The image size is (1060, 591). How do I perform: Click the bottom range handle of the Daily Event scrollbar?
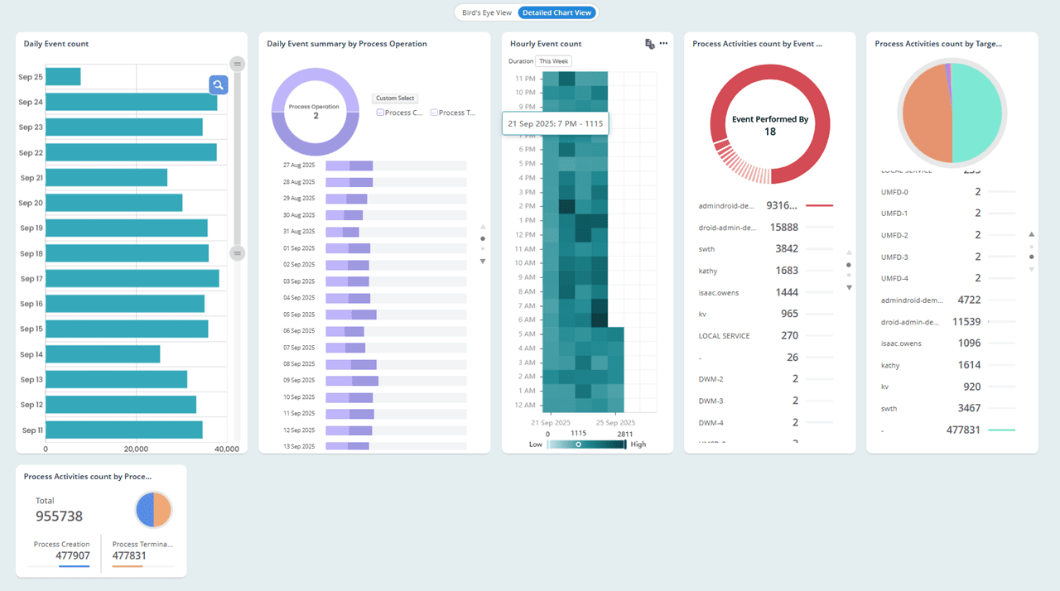point(238,253)
